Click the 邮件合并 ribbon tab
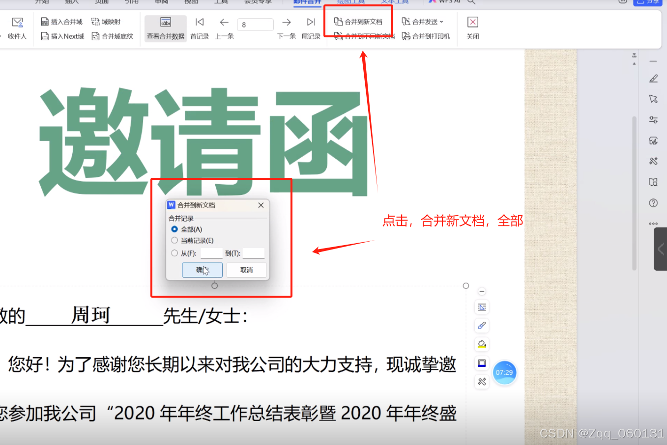667x445 pixels. tap(307, 2)
